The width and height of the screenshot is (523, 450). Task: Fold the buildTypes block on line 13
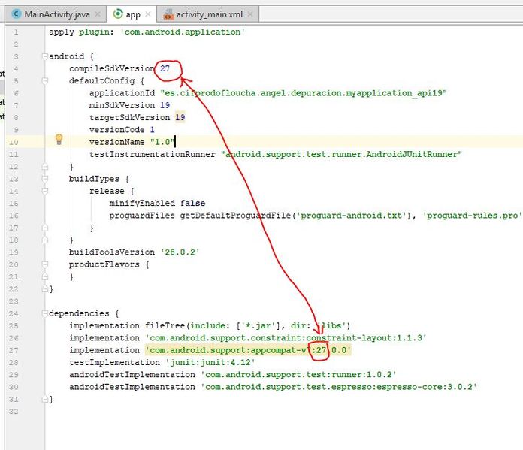[45, 179]
